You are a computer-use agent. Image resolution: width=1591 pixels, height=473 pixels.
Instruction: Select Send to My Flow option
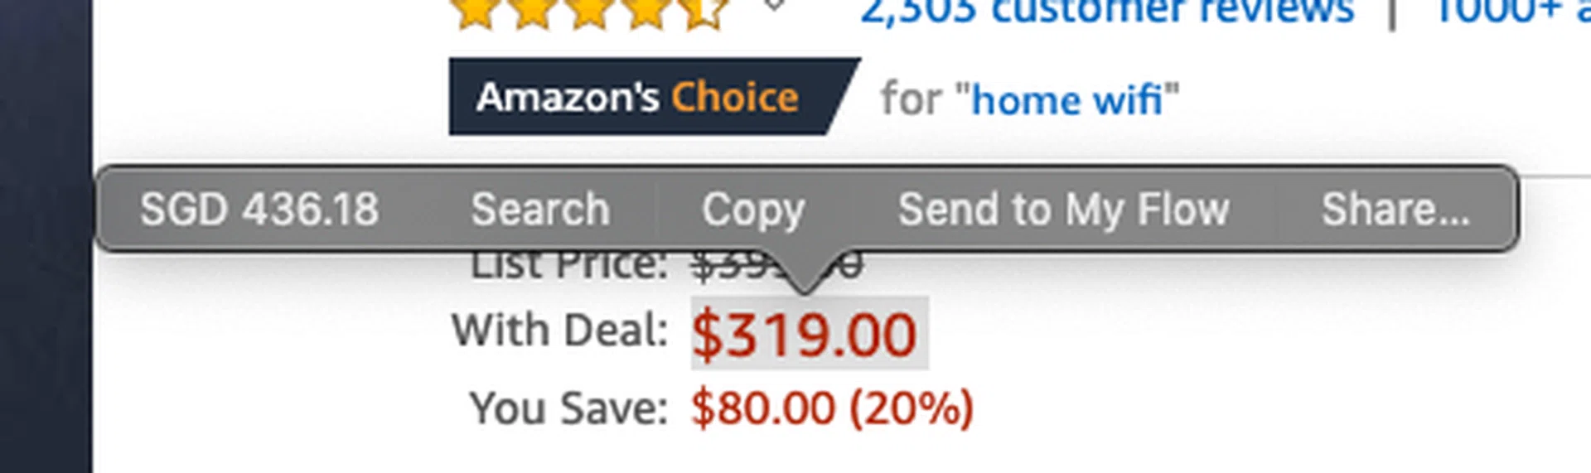click(x=1063, y=209)
